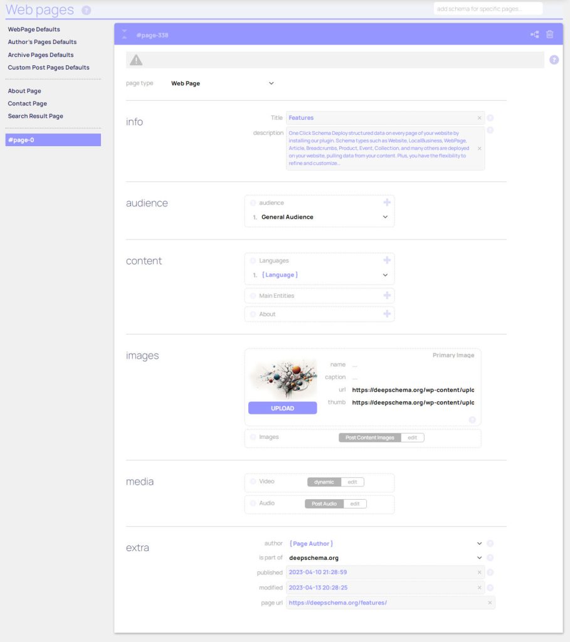
Task: Click the collapse arrows icon beside #page-338
Action: coord(125,34)
